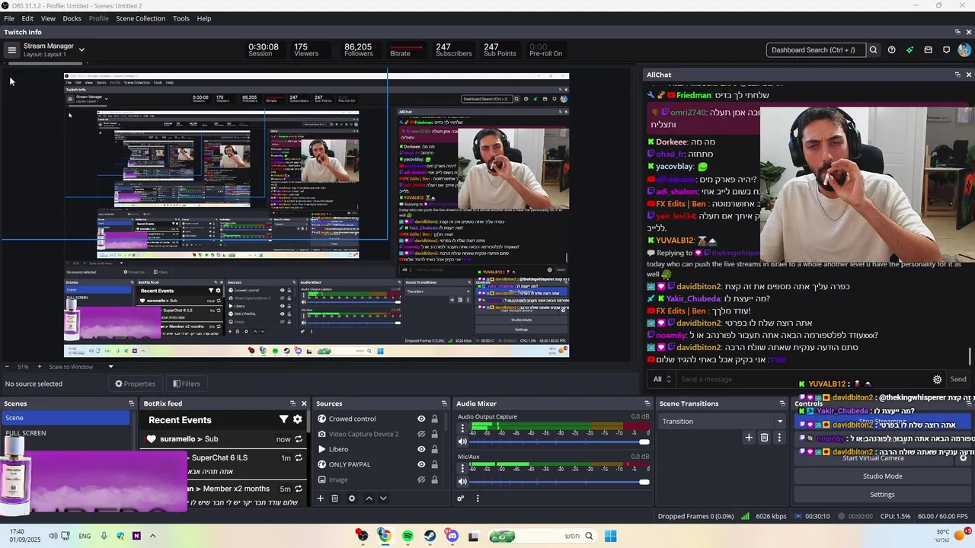This screenshot has height=548, width=975.
Task: Hide the Crowed control source
Action: [421, 419]
